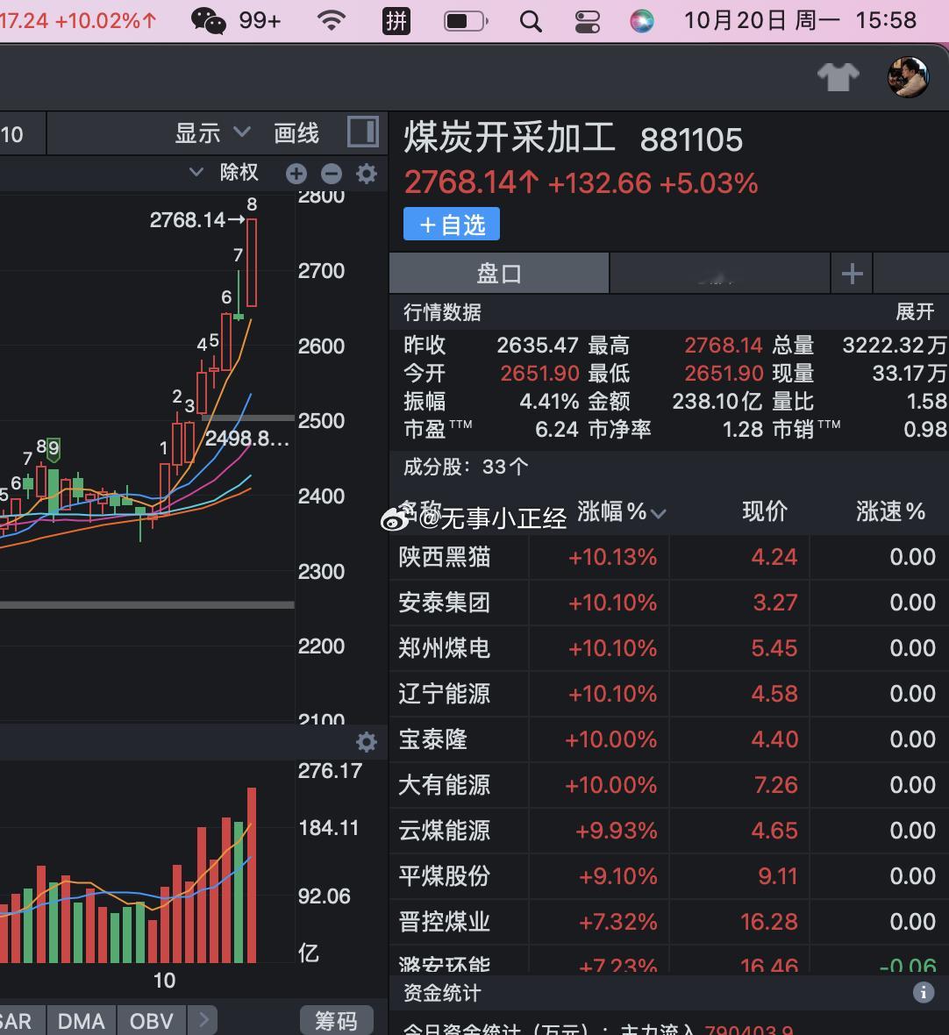The width and height of the screenshot is (949, 1035).
Task: Expand 行情数据 with 展开 link
Action: tap(914, 312)
